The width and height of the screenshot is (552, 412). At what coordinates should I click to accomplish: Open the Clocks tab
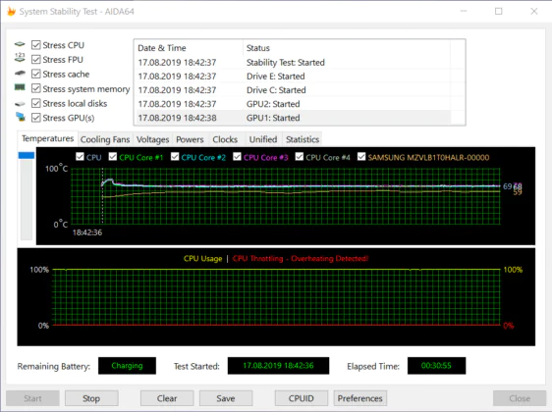coord(225,139)
